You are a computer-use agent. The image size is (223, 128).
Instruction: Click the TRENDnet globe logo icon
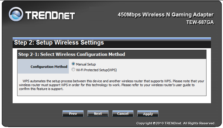click(x=16, y=14)
